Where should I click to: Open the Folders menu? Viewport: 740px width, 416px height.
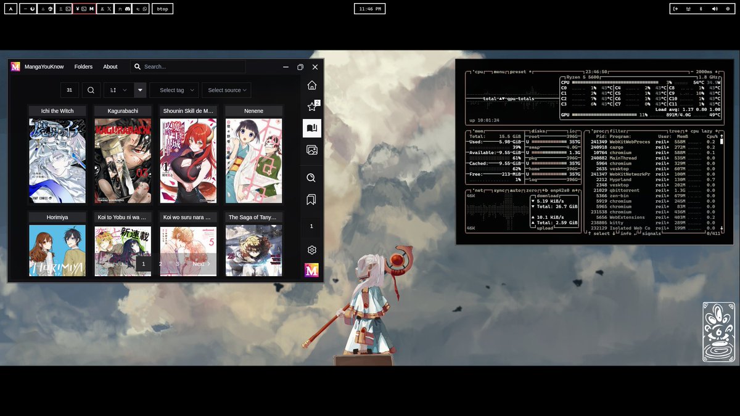(83, 67)
